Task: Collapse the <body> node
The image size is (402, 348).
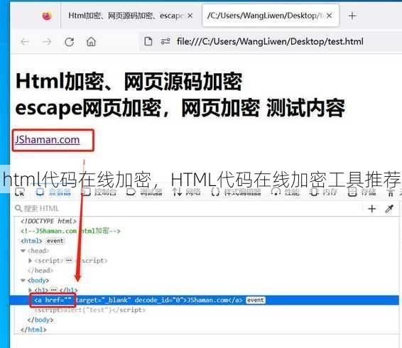Action: (x=23, y=281)
